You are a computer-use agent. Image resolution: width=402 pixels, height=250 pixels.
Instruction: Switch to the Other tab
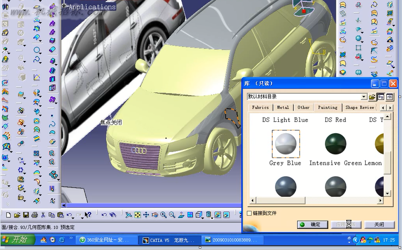tap(303, 108)
